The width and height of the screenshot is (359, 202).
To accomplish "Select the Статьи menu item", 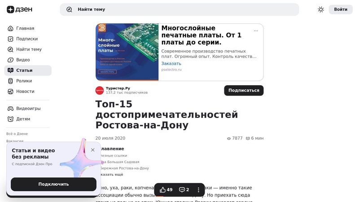I will [28, 70].
